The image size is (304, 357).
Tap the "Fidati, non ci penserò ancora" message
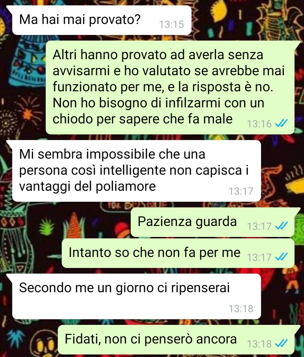pos(176,340)
